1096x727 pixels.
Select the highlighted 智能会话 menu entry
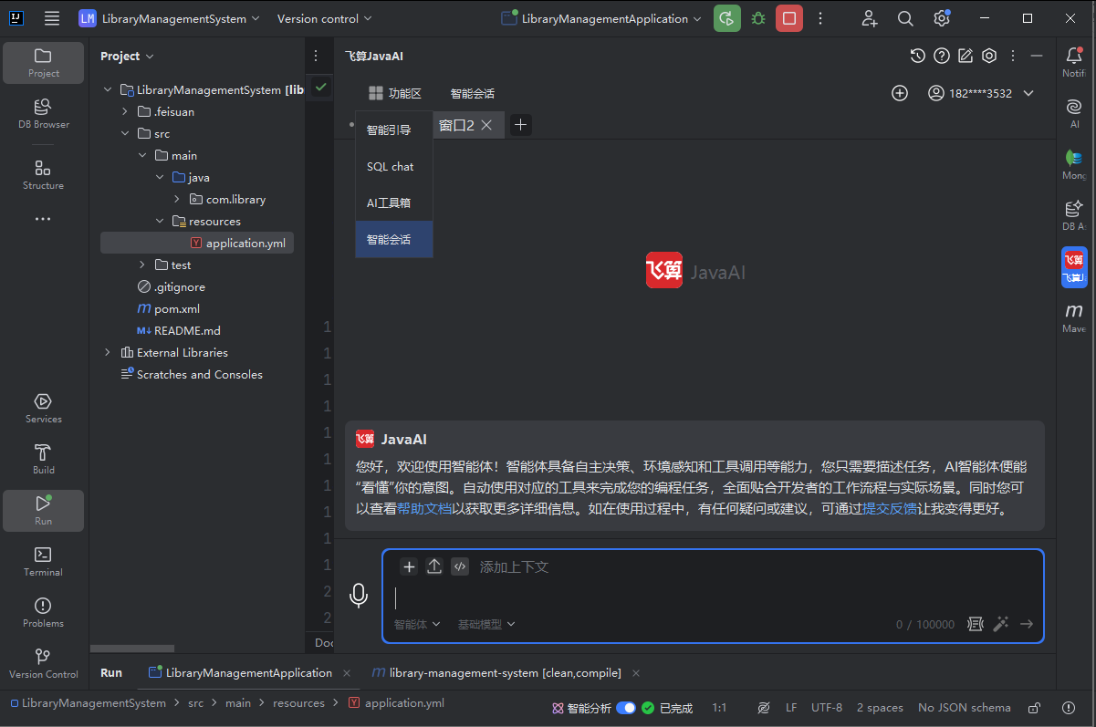pos(394,239)
